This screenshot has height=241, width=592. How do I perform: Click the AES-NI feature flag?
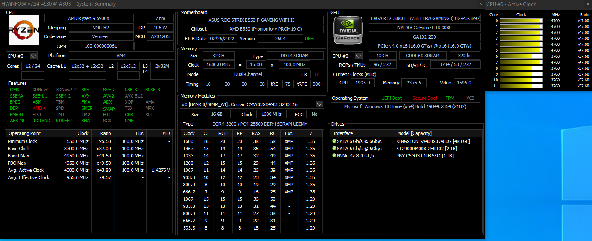[17, 120]
